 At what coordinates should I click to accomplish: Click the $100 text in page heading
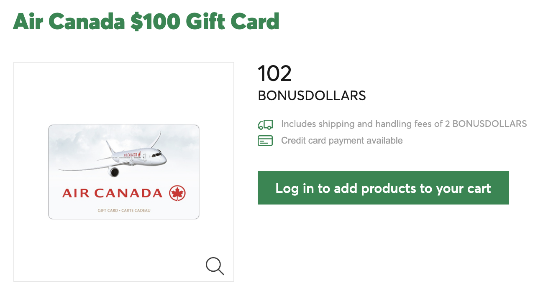pos(155,21)
